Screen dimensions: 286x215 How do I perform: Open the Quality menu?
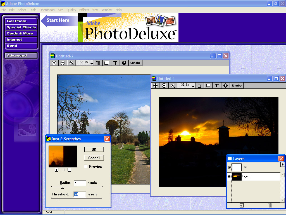coord(71,10)
